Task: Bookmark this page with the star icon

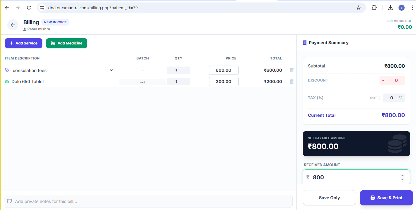Action: (x=358, y=8)
